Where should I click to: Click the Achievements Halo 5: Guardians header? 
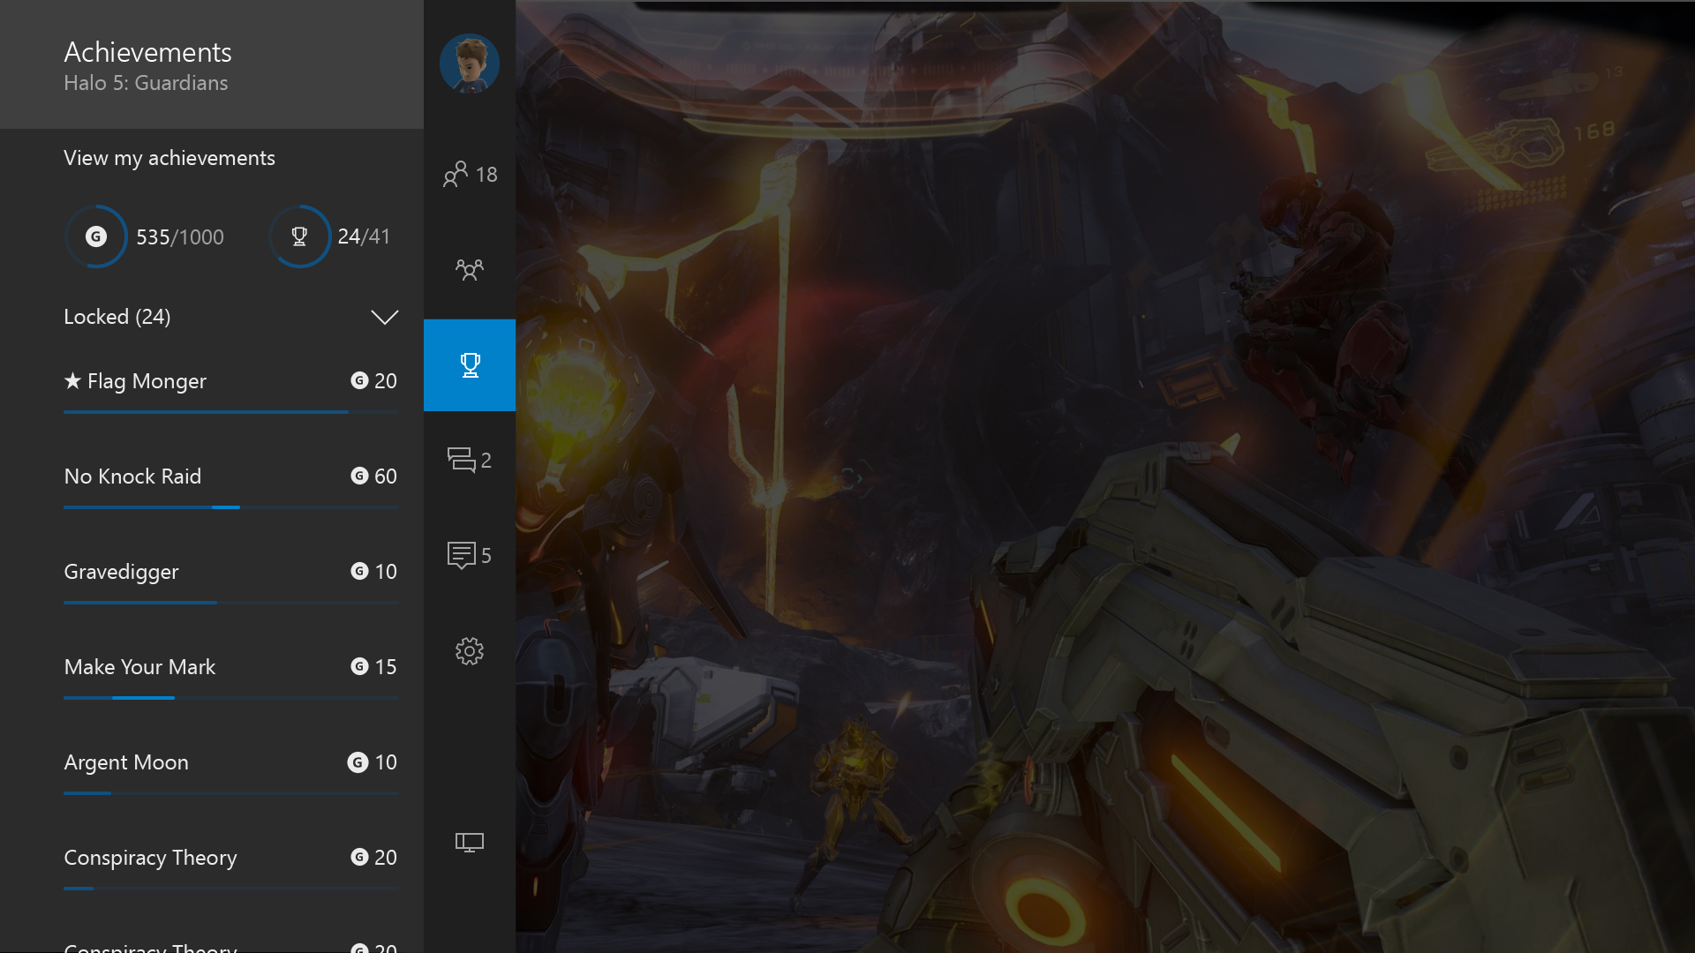point(147,65)
